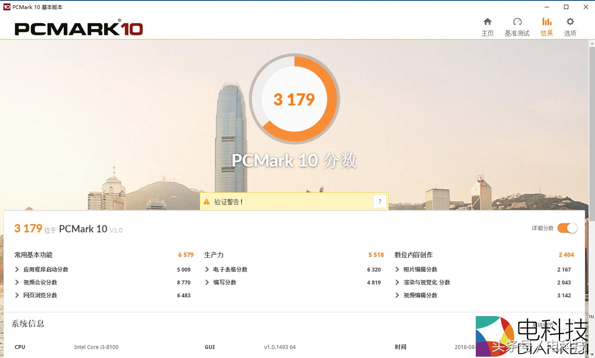Click the orange score ring gauge
Viewport: 595px width, 358px height.
click(x=294, y=99)
